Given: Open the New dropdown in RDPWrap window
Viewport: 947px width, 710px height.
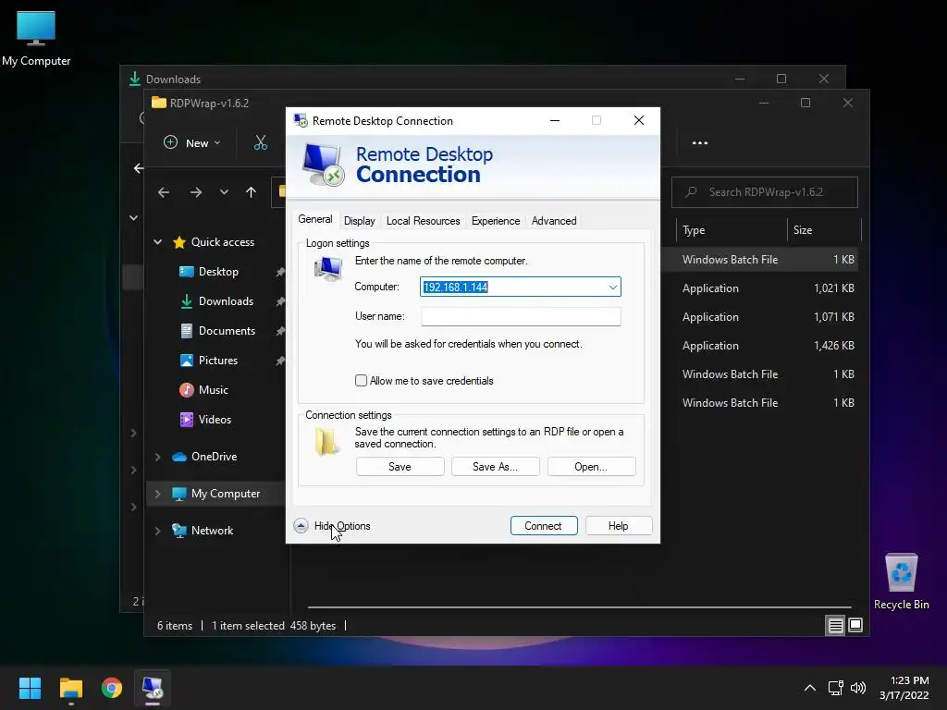Looking at the screenshot, I should 192,143.
